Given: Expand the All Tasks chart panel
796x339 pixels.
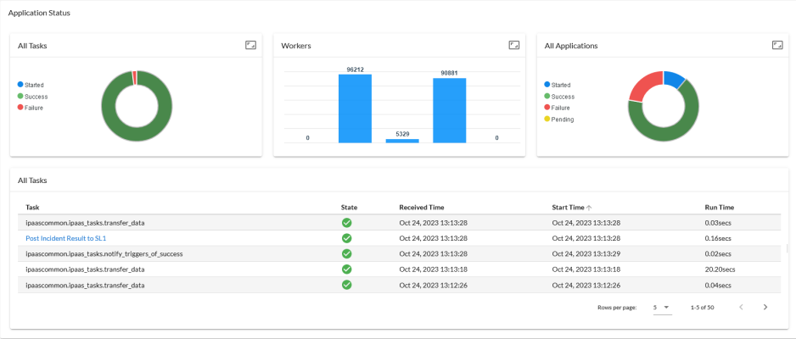Looking at the screenshot, I should pos(250,45).
